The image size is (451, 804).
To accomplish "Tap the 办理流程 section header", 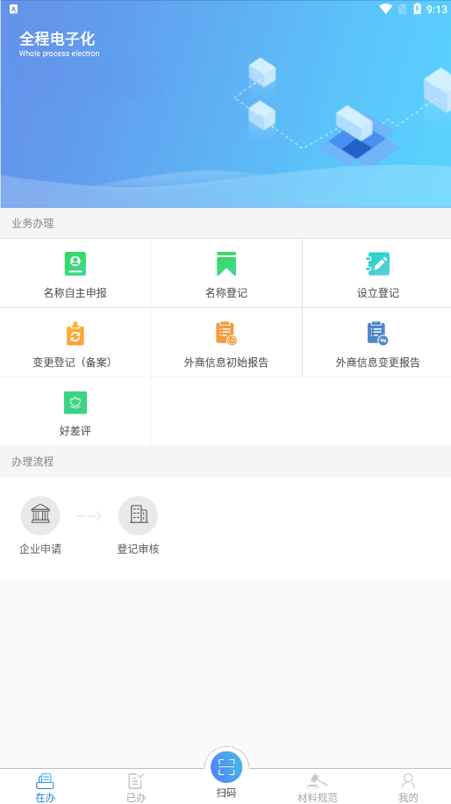I will click(225, 462).
